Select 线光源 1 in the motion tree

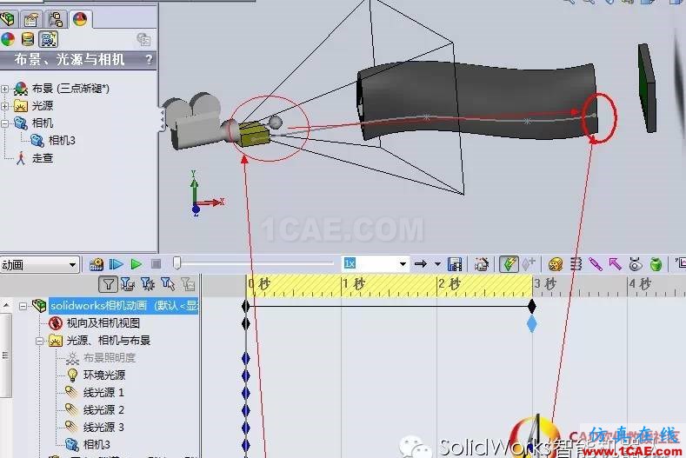point(103,392)
